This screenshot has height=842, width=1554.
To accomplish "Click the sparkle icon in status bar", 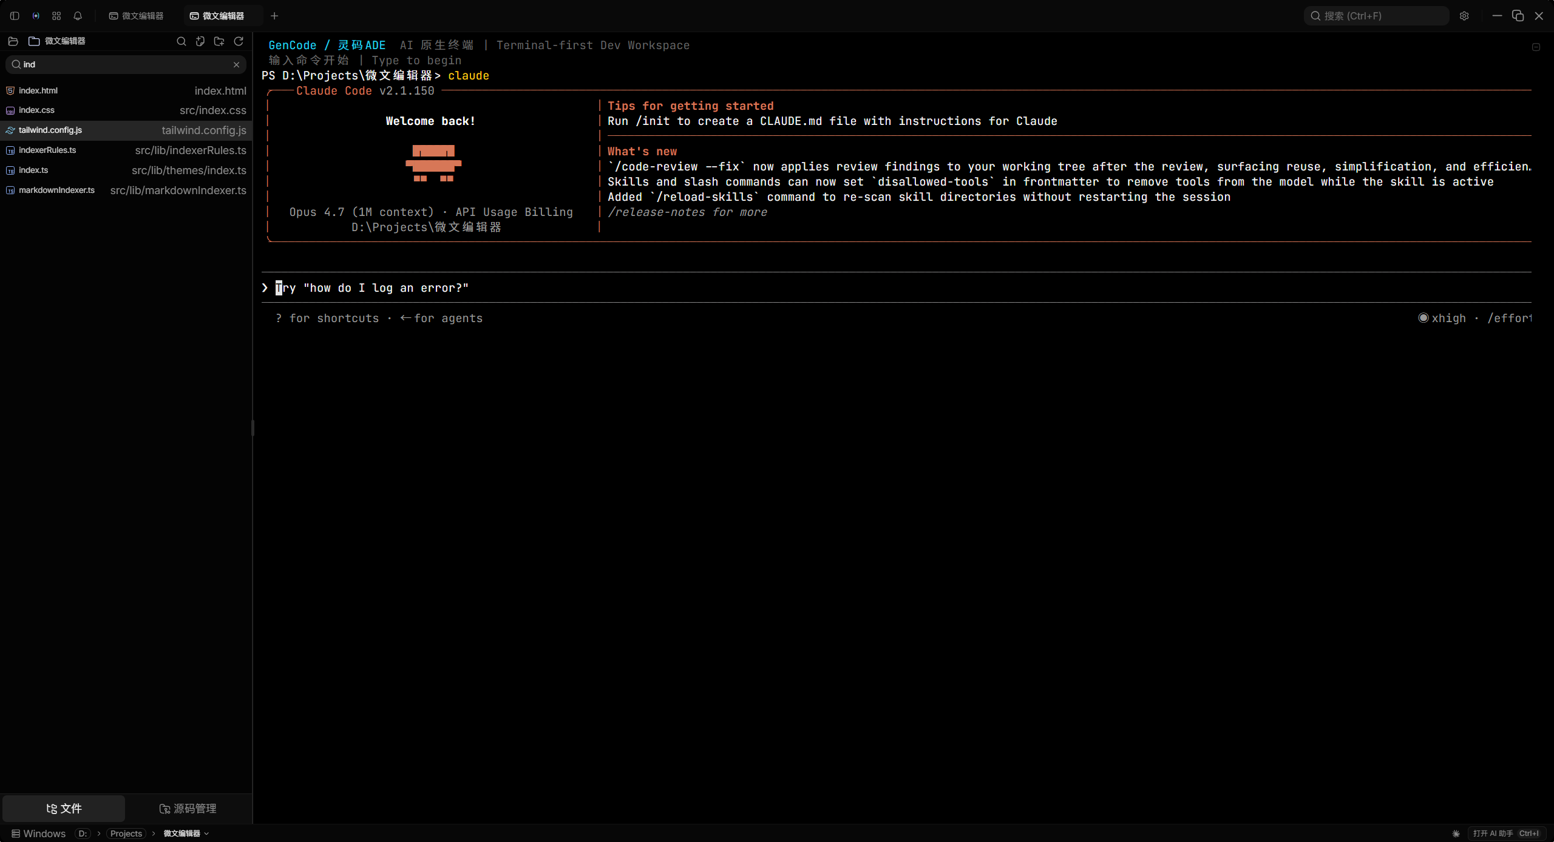I will click(x=1456, y=834).
